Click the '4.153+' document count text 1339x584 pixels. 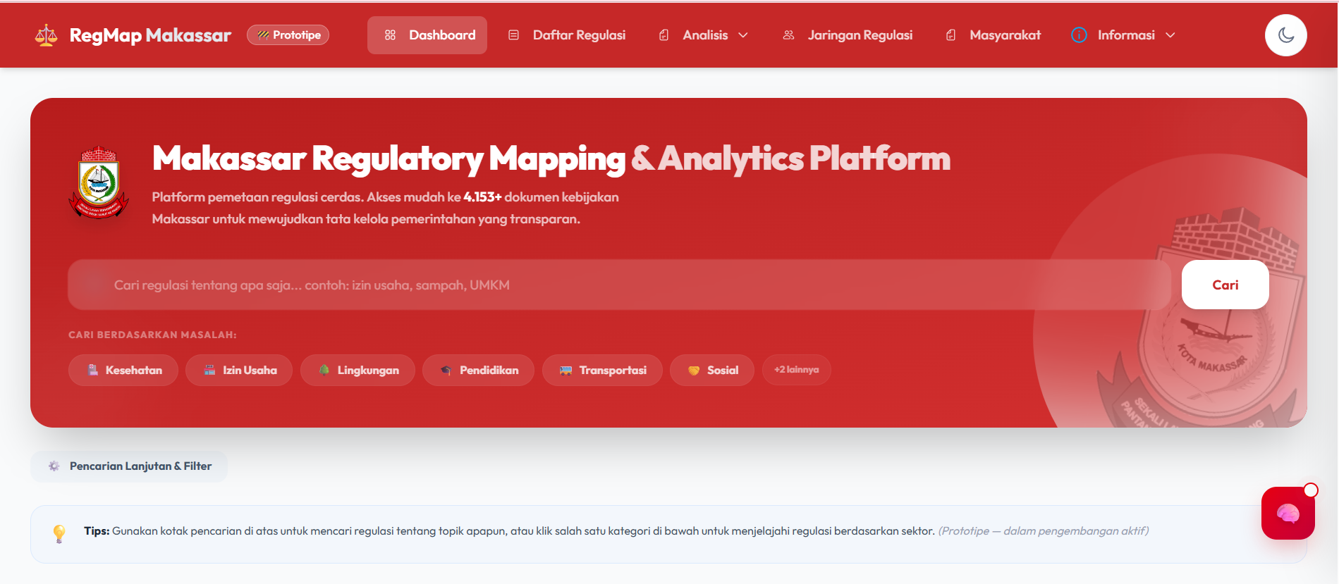482,197
